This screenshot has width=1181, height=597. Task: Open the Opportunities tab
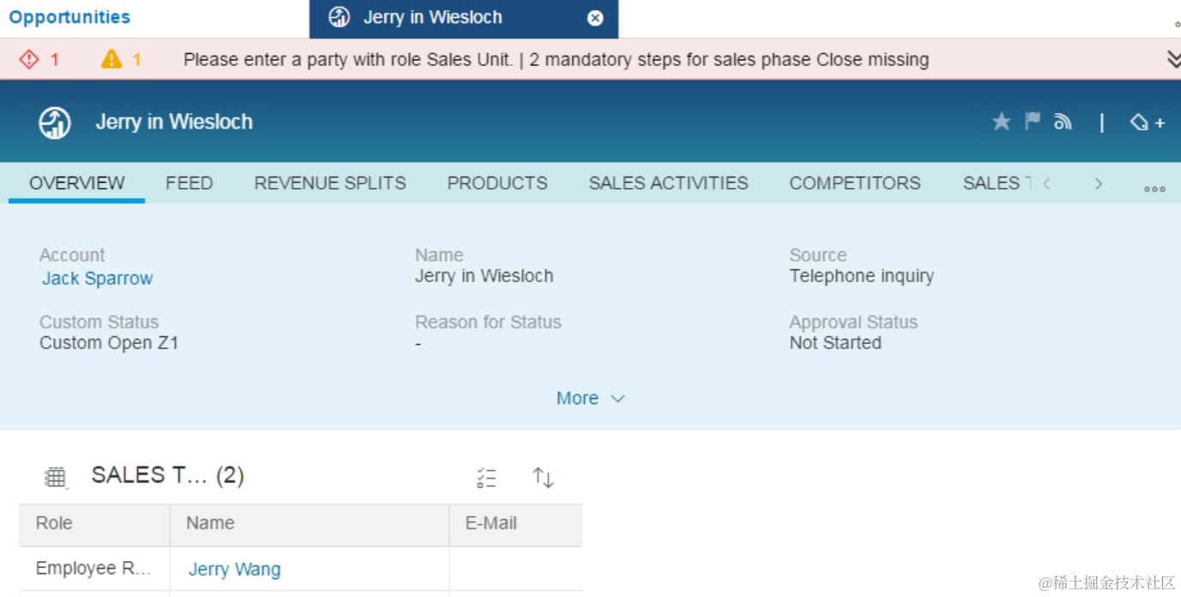pos(69,17)
